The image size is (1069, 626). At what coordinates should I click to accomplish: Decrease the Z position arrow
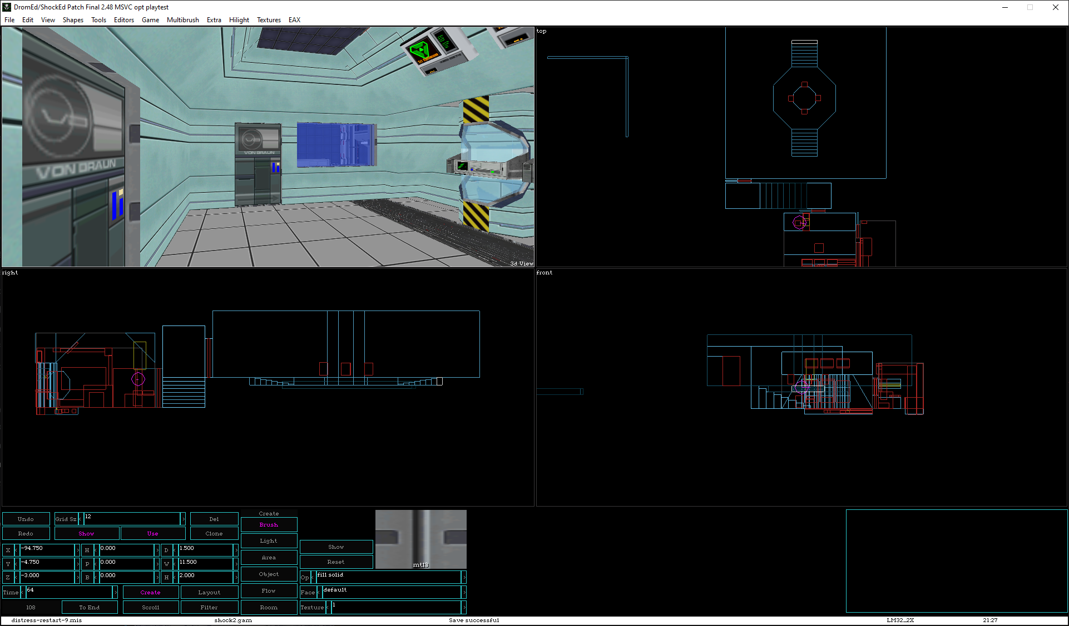(17, 578)
